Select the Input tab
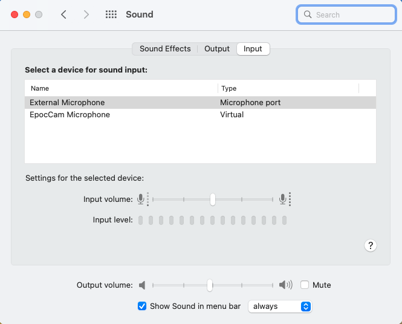Image resolution: width=402 pixels, height=324 pixels. pos(253,49)
